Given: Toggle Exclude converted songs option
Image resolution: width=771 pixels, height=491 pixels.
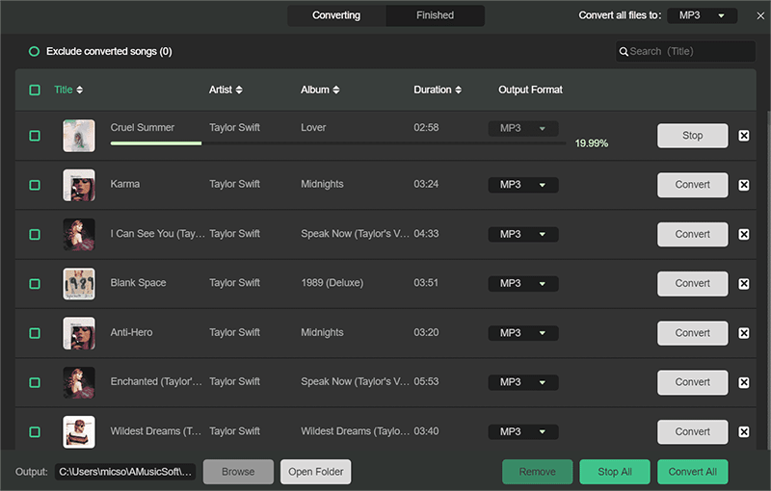Looking at the screenshot, I should click(x=34, y=52).
